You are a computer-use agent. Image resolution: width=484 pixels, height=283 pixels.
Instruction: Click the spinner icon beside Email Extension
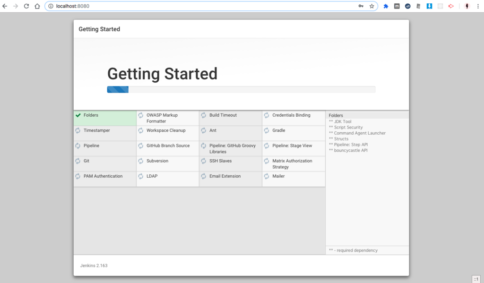coord(204,176)
